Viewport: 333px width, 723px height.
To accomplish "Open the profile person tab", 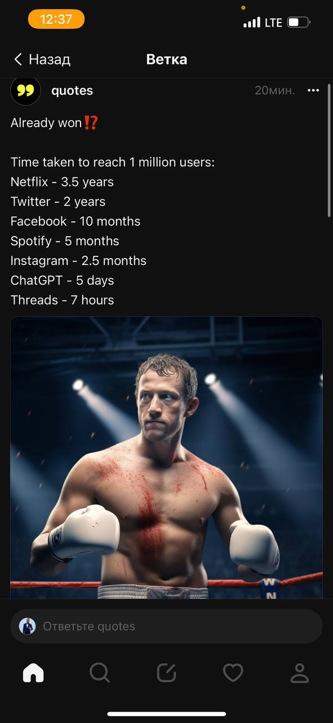I will [300, 673].
